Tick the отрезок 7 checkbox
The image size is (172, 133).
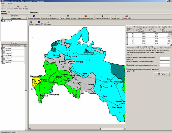(x=4, y=63)
